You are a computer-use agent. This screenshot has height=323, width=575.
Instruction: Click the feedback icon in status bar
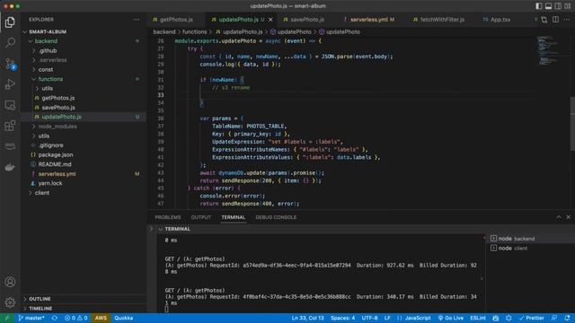coord(554,318)
